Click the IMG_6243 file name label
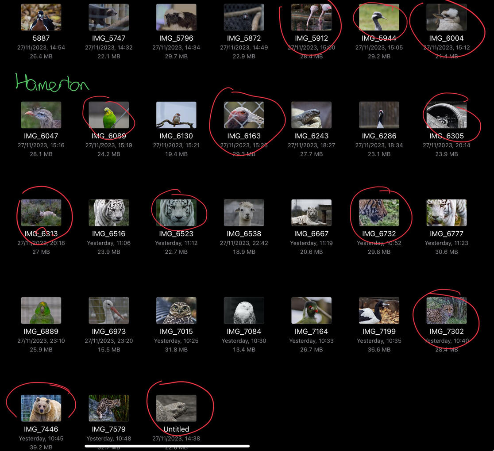 [x=311, y=136]
